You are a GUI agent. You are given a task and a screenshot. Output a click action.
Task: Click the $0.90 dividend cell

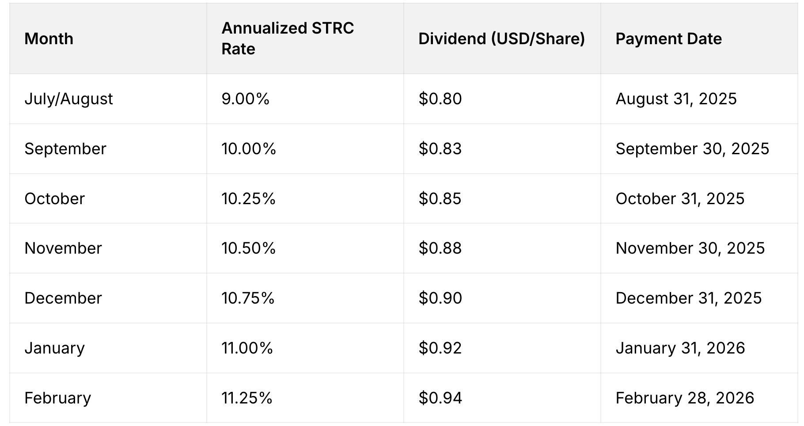[440, 298]
